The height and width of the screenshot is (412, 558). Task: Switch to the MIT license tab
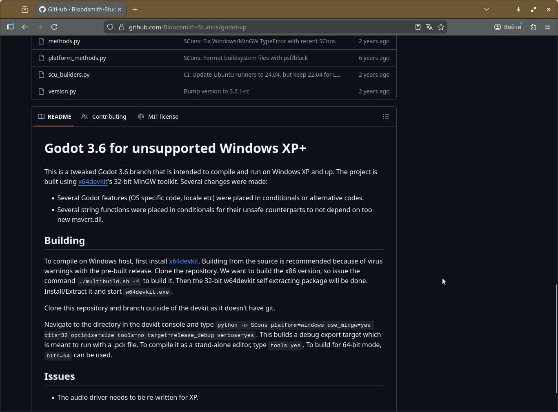158,117
